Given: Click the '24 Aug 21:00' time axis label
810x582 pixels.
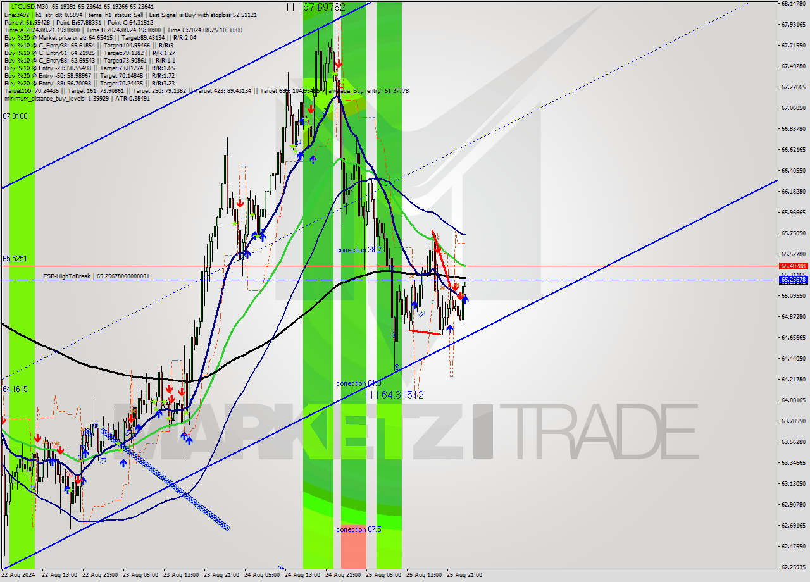Looking at the screenshot, I should pyautogui.click(x=342, y=575).
